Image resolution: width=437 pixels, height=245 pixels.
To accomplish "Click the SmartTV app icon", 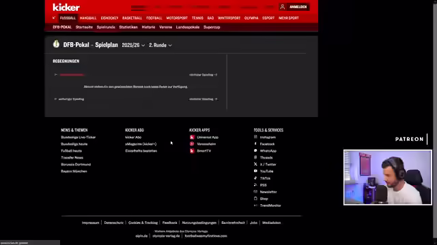I will (192, 151).
